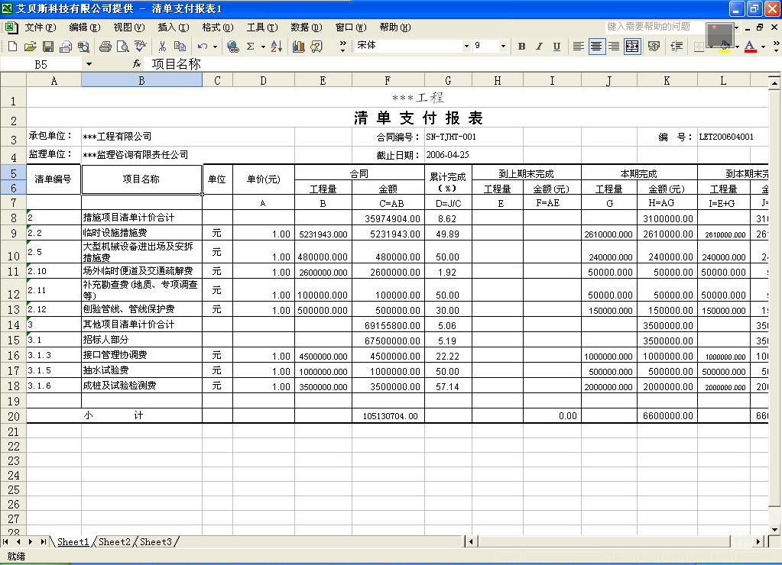Select row 20 header
The width and height of the screenshot is (782, 565).
click(14, 416)
